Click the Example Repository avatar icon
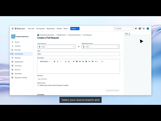 click(x=13, y=36)
